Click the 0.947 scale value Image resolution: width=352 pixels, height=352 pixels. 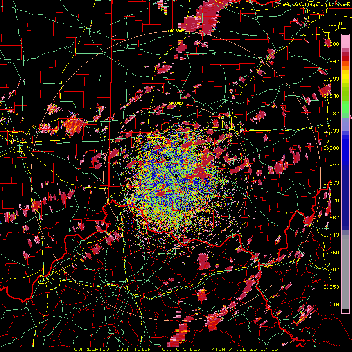pos(331,61)
